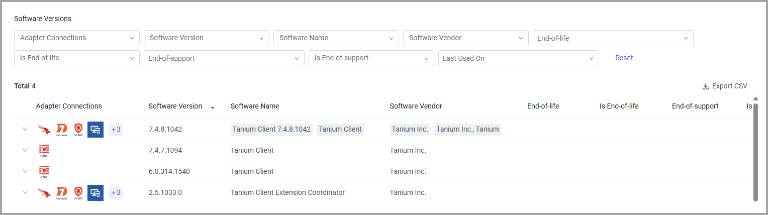This screenshot has width=768, height=215.
Task: Expand the 7.4.7.1094 row
Action: click(x=25, y=150)
